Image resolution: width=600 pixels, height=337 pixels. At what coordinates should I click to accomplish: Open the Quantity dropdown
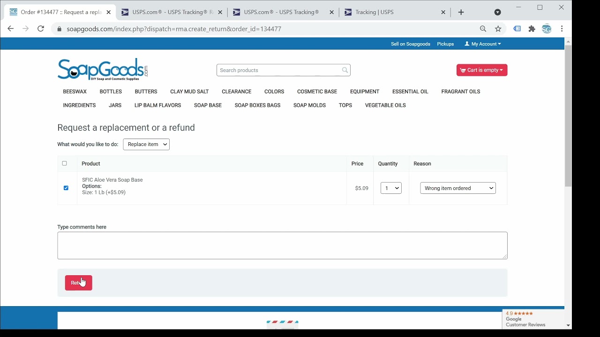pos(391,188)
